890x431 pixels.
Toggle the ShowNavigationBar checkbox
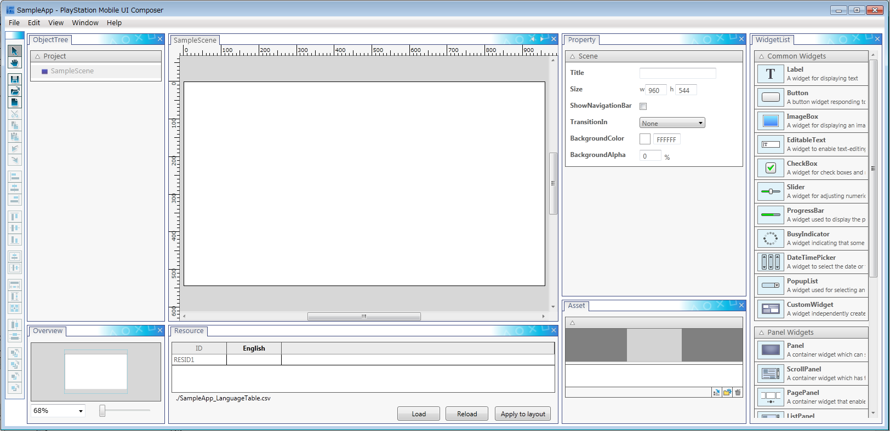[643, 106]
